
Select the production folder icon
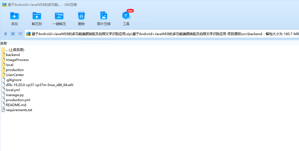tap(3, 70)
